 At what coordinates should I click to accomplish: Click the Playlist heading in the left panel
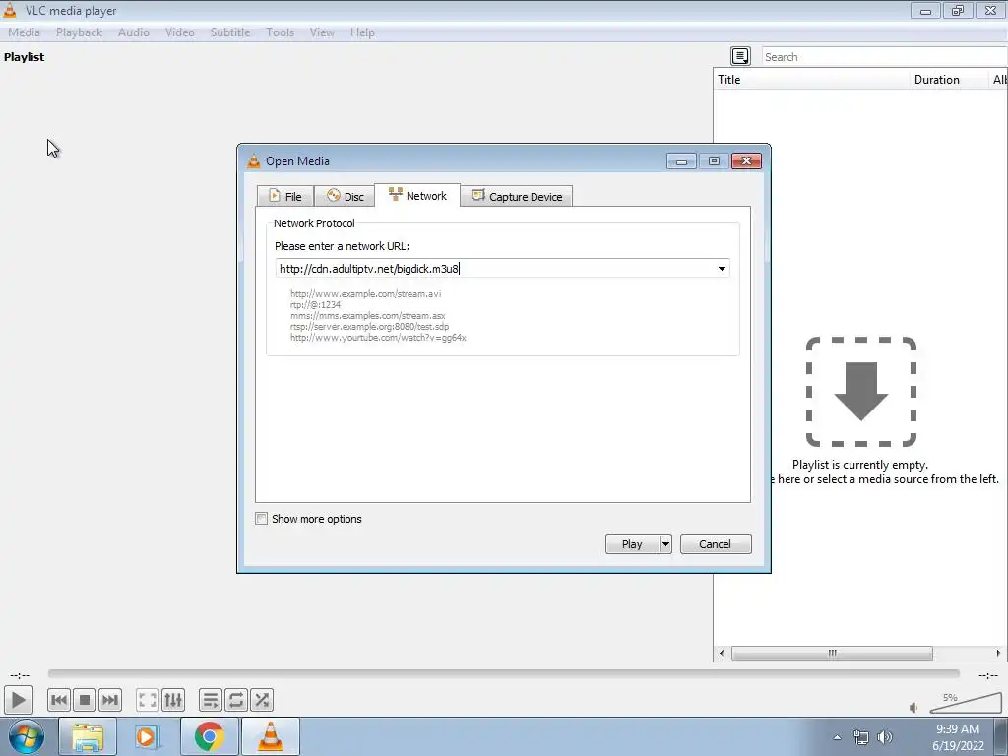coord(24,56)
